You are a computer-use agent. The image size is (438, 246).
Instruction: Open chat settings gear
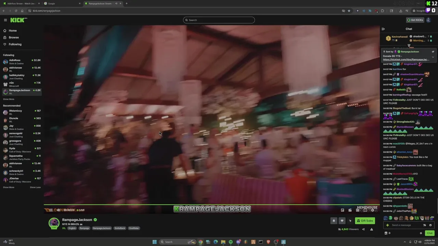[421, 233]
